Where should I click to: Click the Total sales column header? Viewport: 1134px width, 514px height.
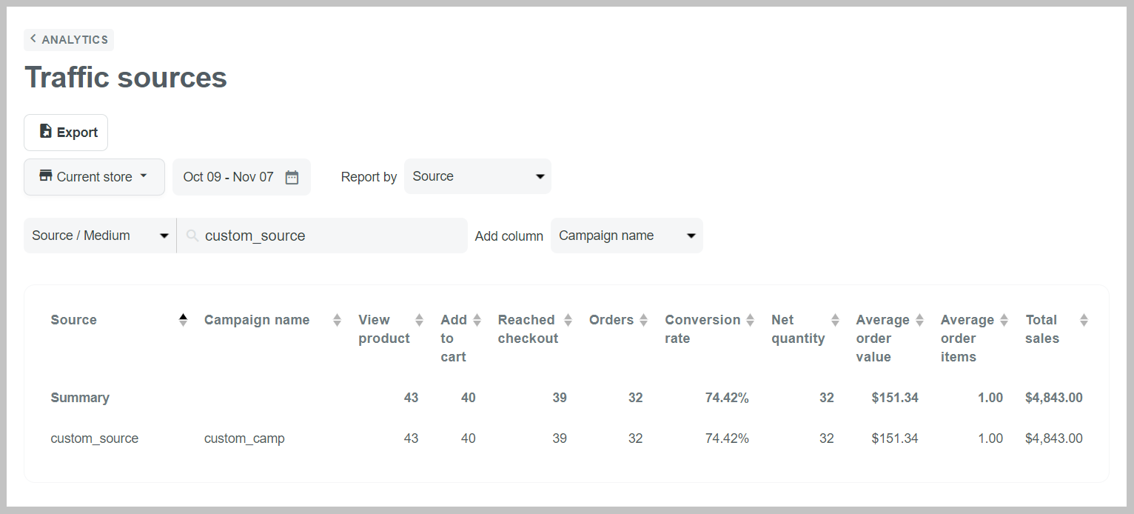tap(1042, 330)
